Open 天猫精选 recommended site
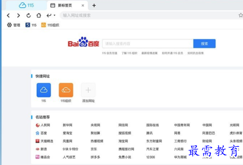The height and width of the screenshot is (165, 243). [x=44, y=141]
